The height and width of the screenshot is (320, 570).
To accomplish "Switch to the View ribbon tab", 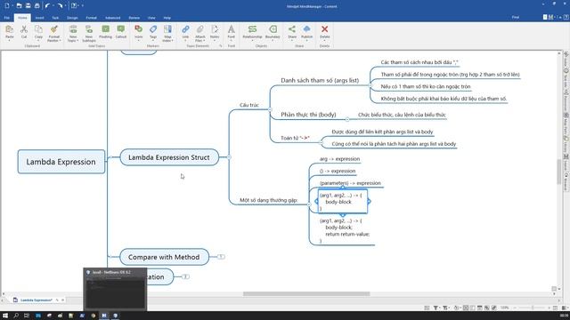I will pos(151,18).
